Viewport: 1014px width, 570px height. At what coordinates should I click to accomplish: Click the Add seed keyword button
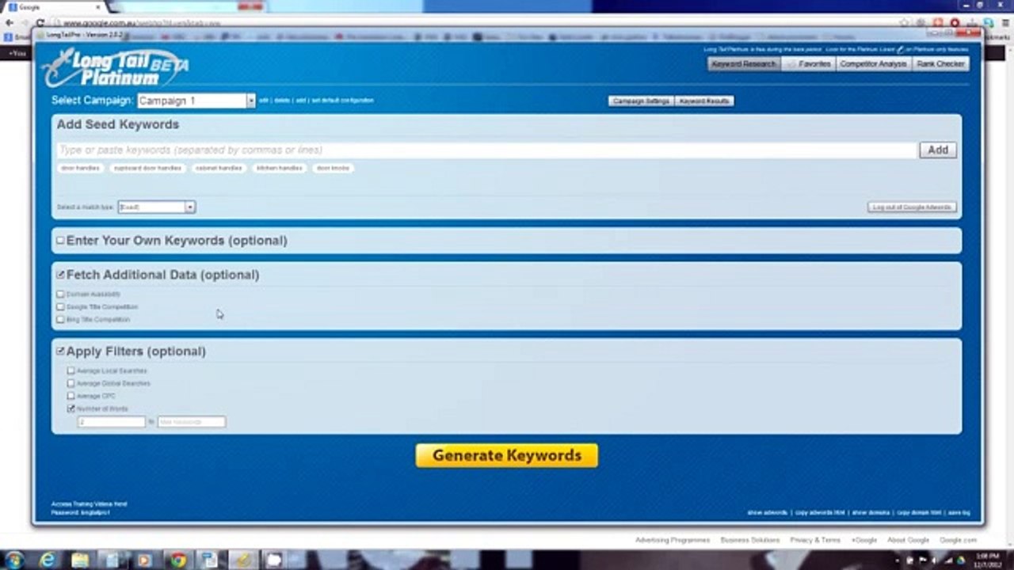(x=938, y=150)
